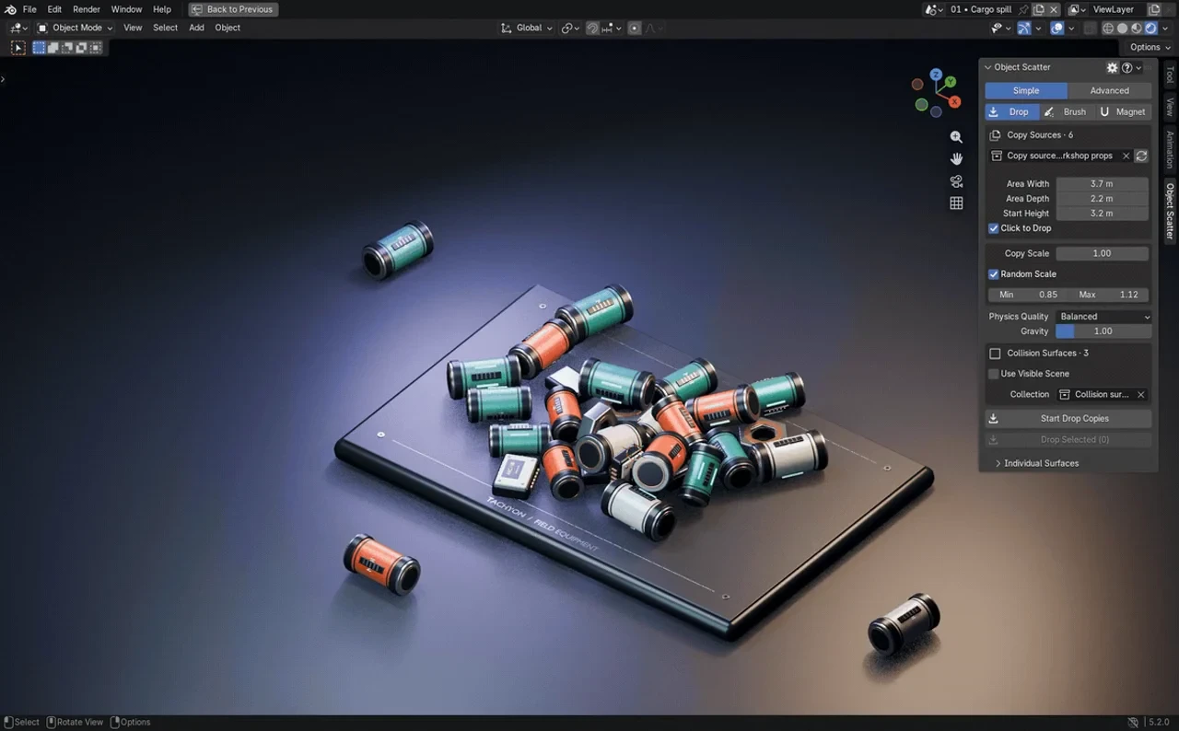Toggle proportional editing icon
Image resolution: width=1179 pixels, height=731 pixels.
point(635,29)
